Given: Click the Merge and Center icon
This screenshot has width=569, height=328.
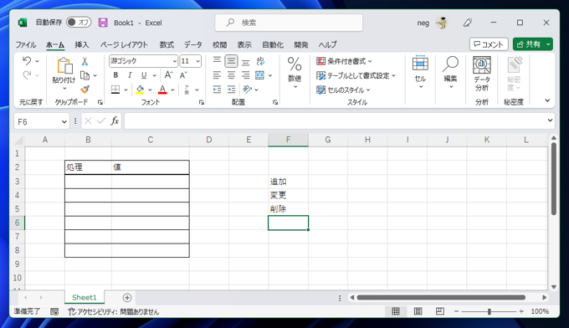Looking at the screenshot, I should (260, 75).
